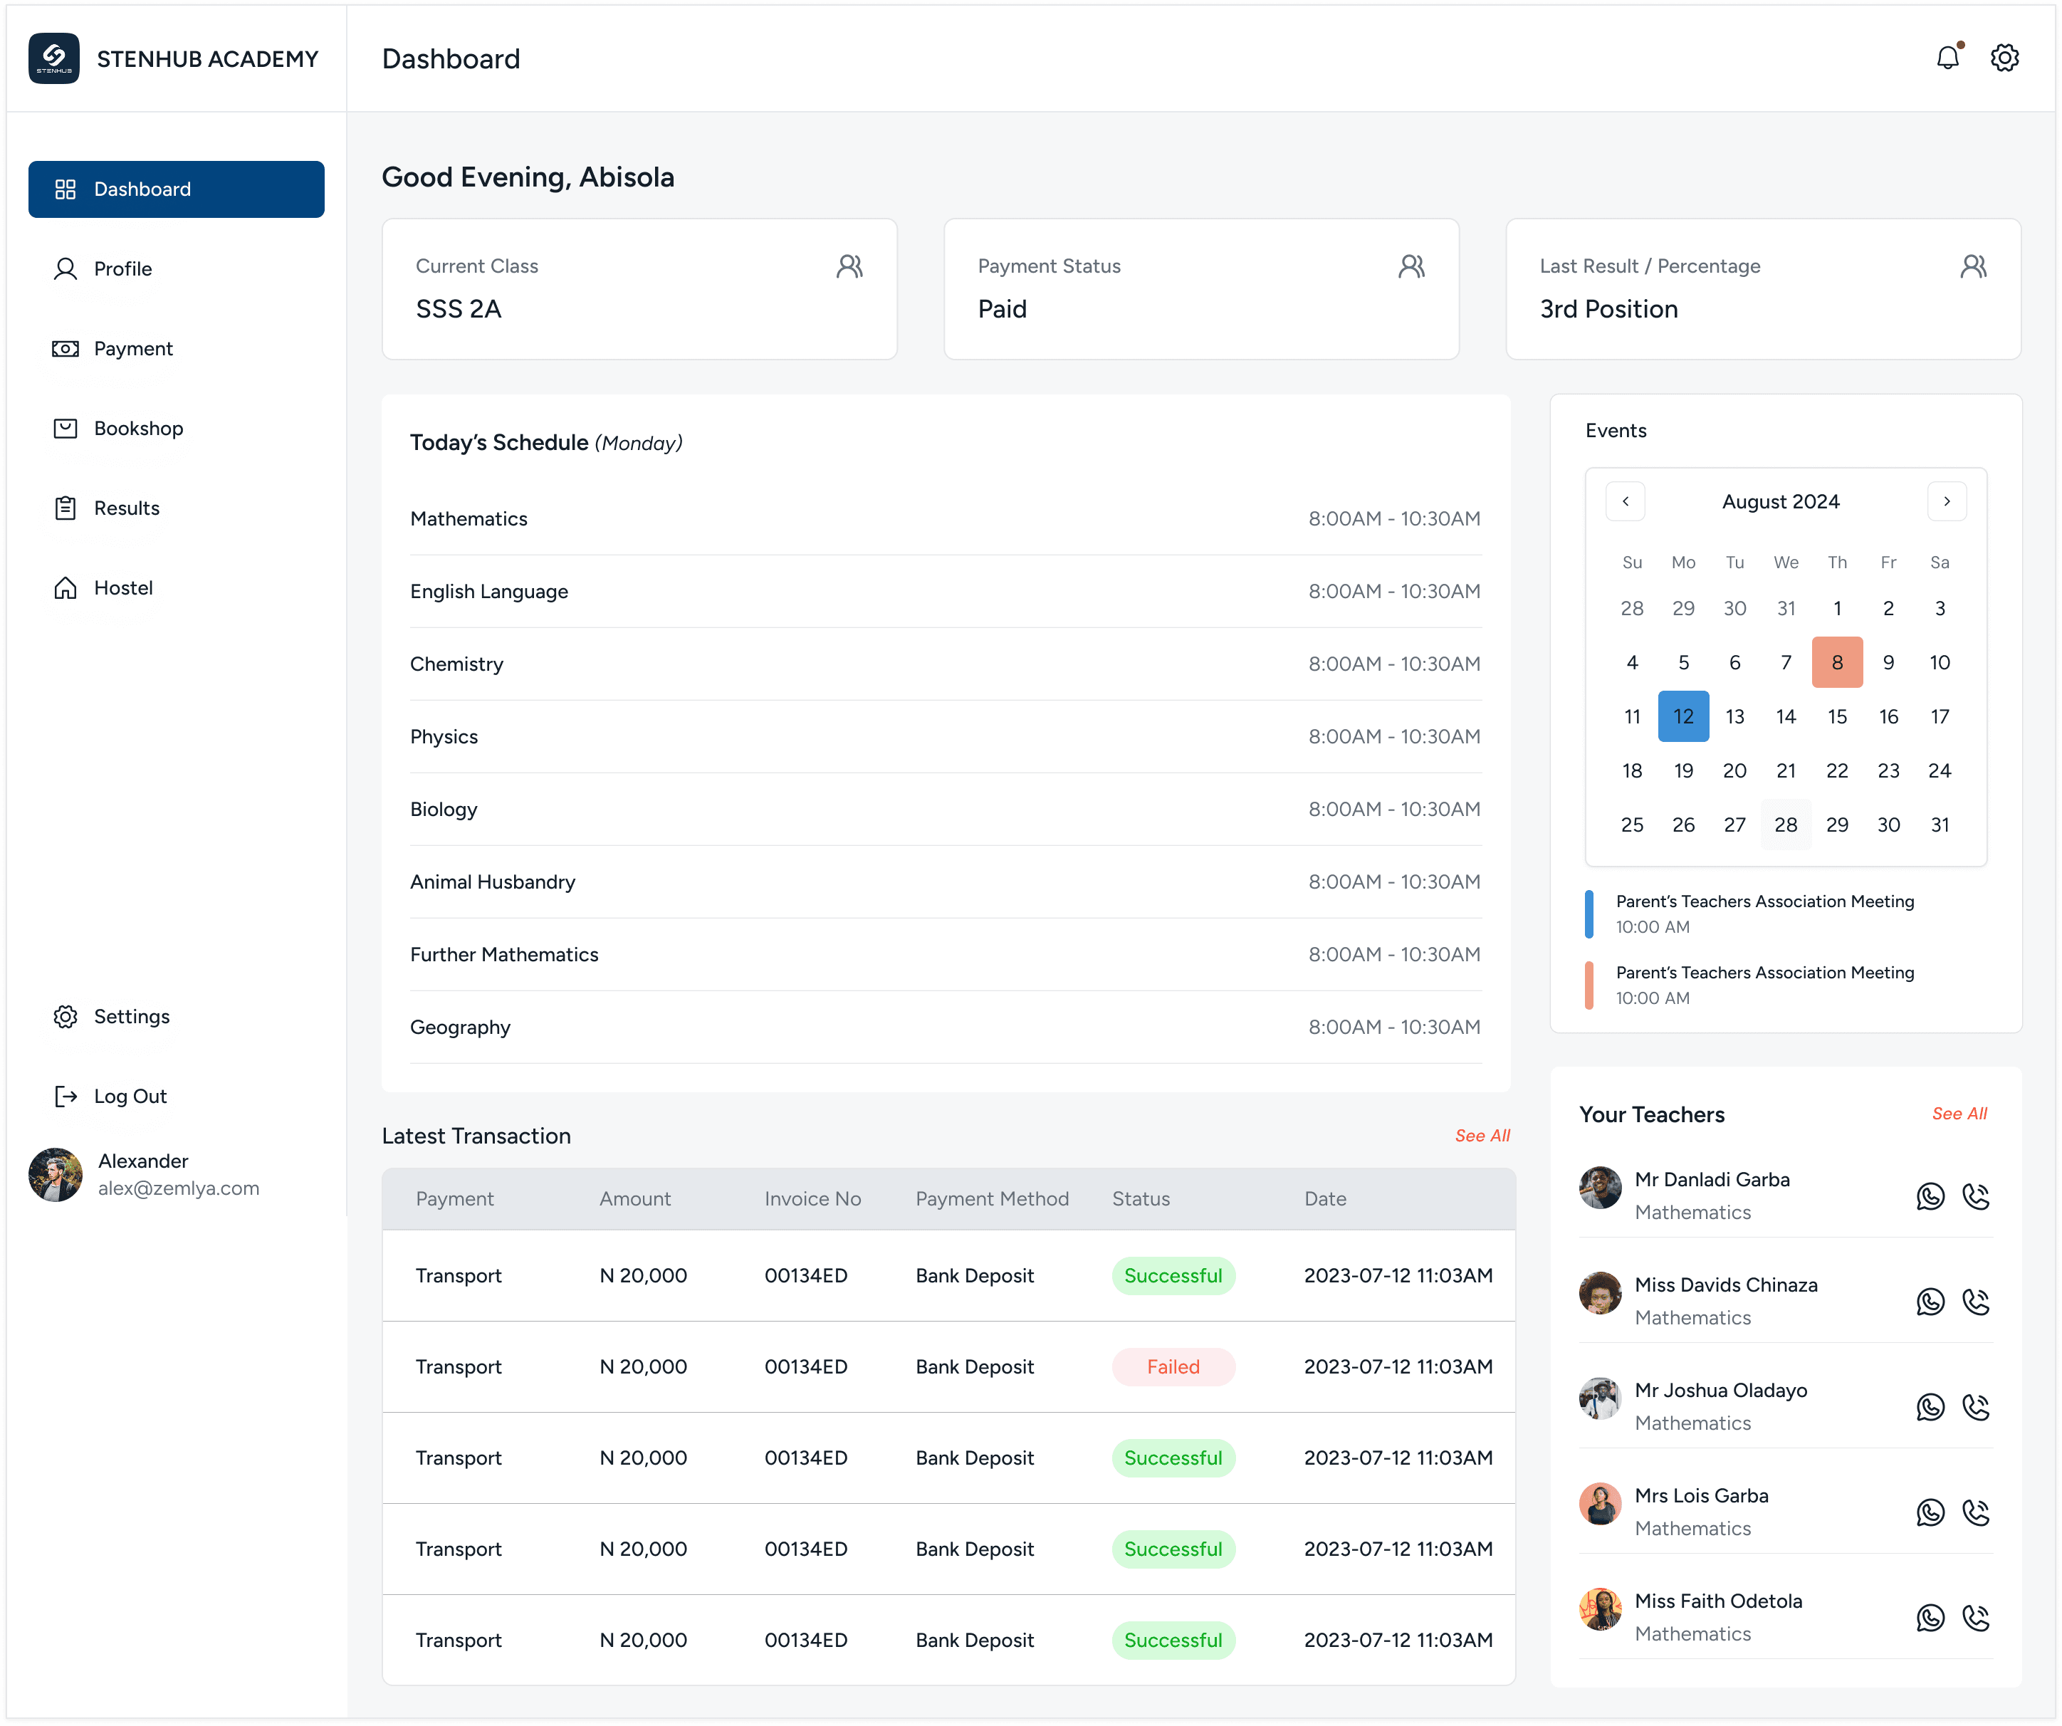Click See All for Latest Transaction
This screenshot has width=2062, height=1726.
1481,1135
